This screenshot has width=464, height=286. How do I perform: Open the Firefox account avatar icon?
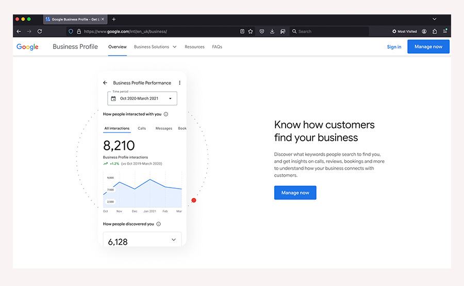pyautogui.click(x=424, y=31)
